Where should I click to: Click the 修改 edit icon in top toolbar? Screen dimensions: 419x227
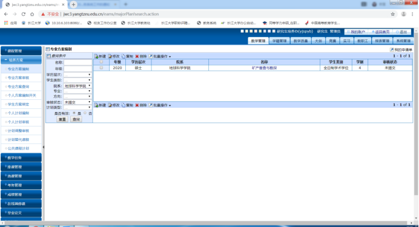click(110, 56)
